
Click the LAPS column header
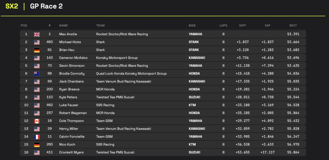tap(223, 26)
